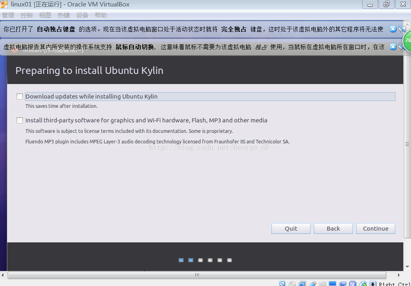The height and width of the screenshot is (286, 411).
Task: Open the 视图 menu
Action: click(x=45, y=15)
